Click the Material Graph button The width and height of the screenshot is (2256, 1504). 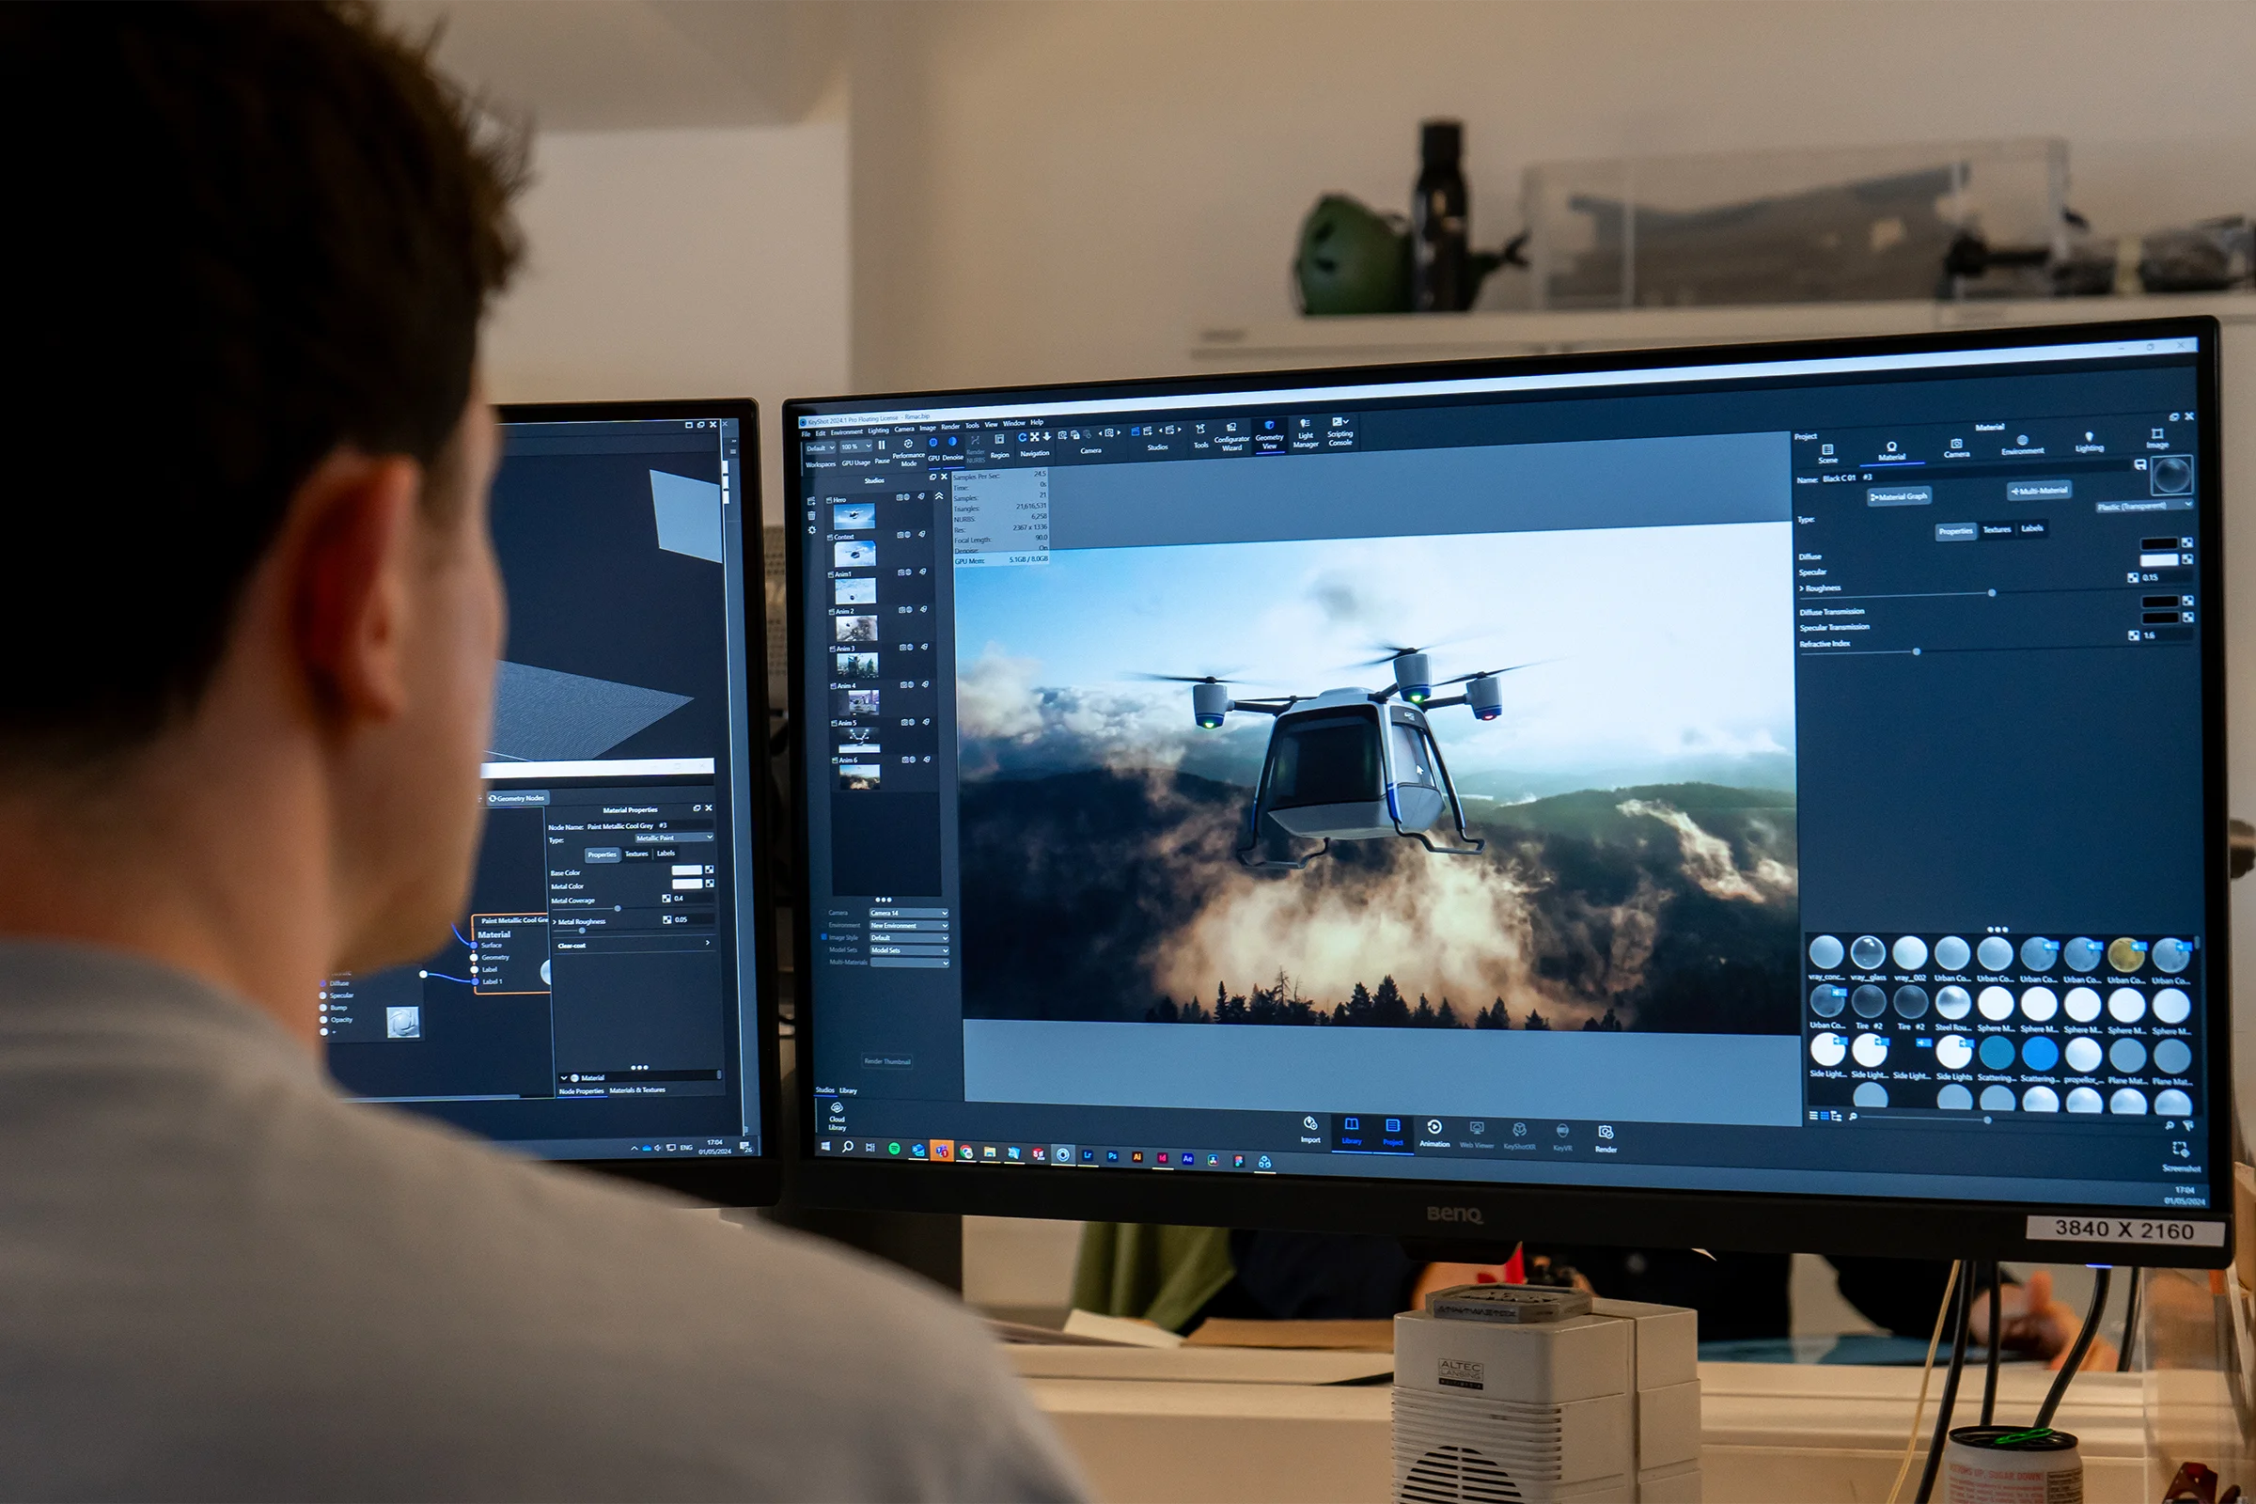click(1898, 496)
